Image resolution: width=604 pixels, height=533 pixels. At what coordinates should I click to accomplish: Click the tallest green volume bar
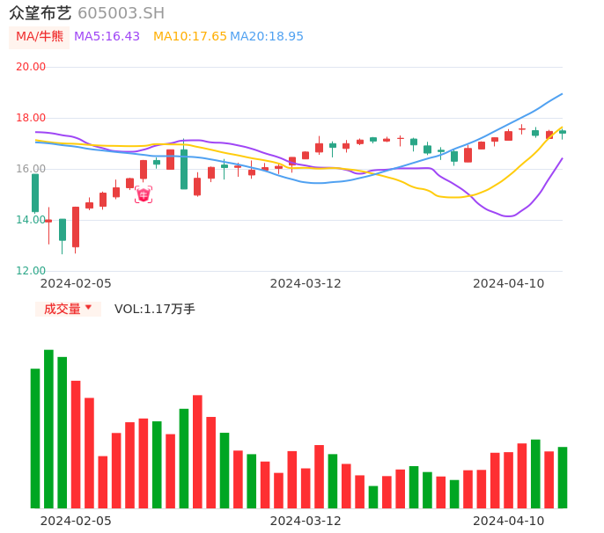[48, 429]
